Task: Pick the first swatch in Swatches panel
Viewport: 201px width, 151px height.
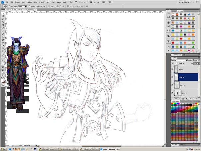Action: (x=172, y=103)
